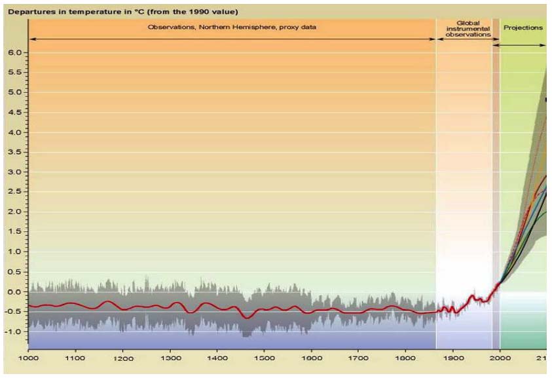
Task: Click the 'Global instrumental observations' label
Action: point(468,29)
